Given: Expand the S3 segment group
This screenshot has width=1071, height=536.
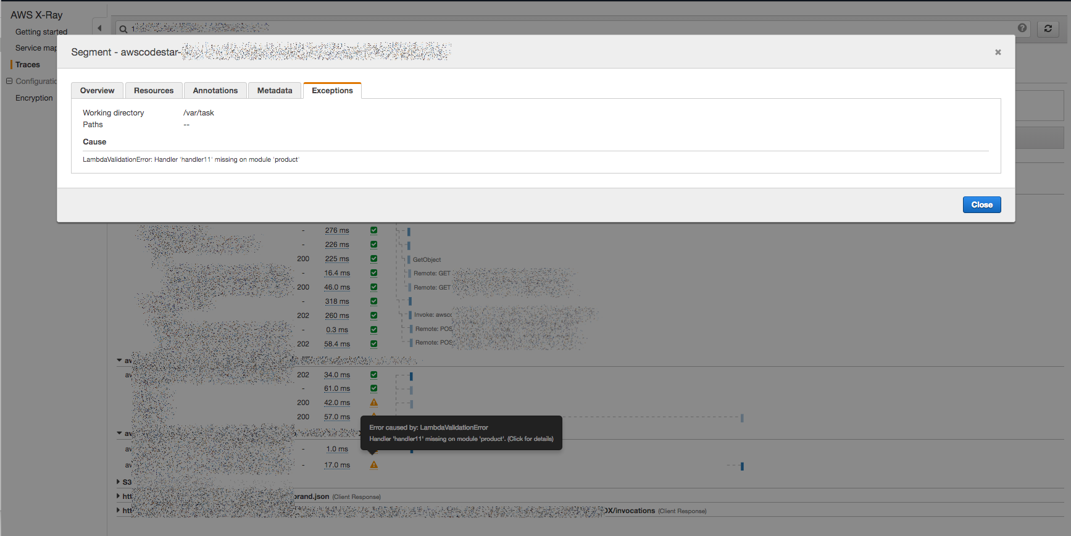Looking at the screenshot, I should (x=119, y=482).
